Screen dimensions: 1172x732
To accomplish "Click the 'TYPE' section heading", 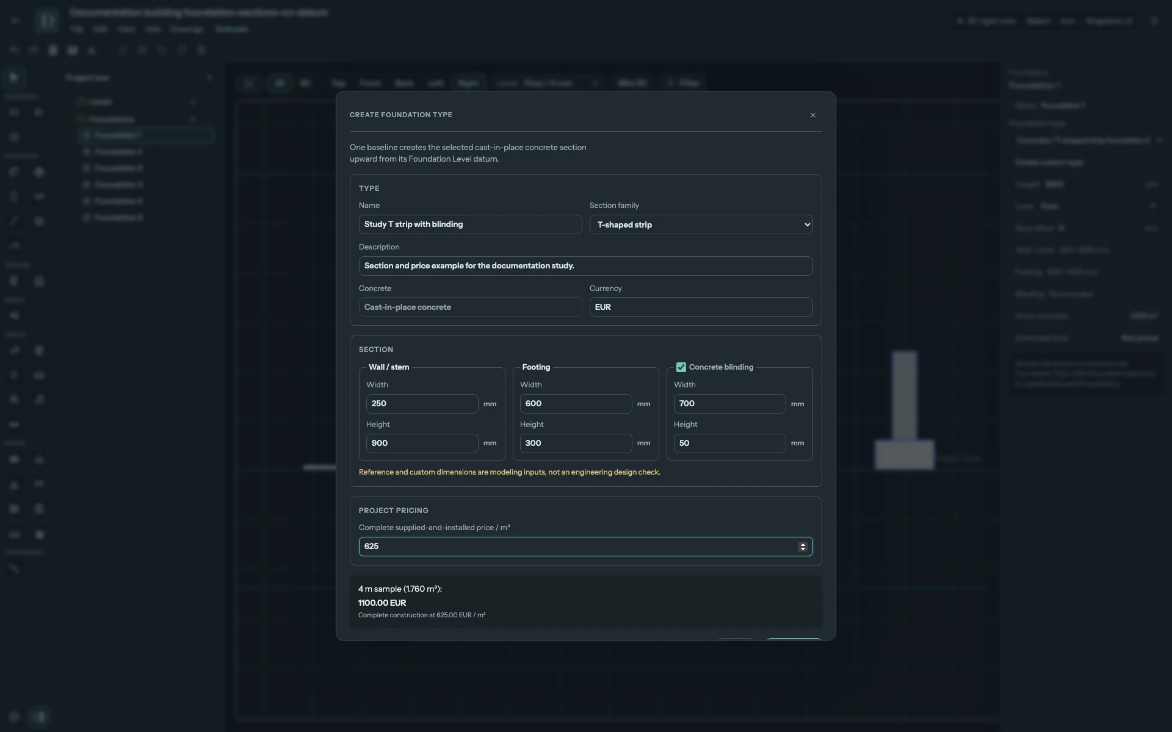I will 369,188.
